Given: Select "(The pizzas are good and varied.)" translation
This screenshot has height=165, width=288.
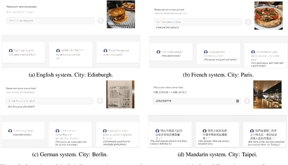Looking at the screenshot, I should coord(220,60).
